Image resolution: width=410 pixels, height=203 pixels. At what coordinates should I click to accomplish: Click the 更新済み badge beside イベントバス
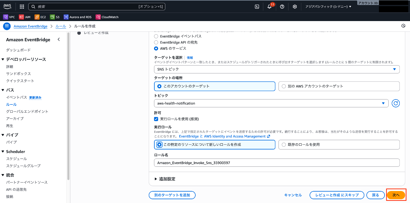tap(35, 97)
